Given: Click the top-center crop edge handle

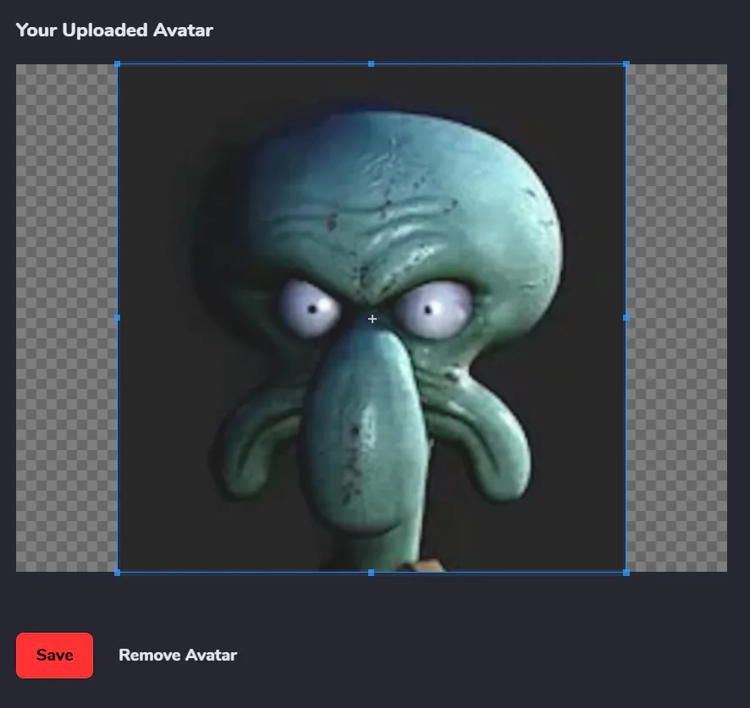Looking at the screenshot, I should pyautogui.click(x=371, y=64).
